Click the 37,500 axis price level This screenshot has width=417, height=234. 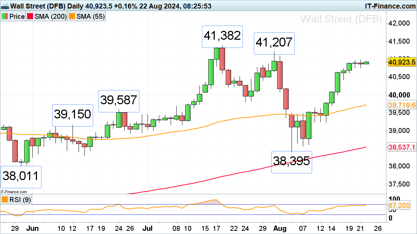(x=399, y=184)
